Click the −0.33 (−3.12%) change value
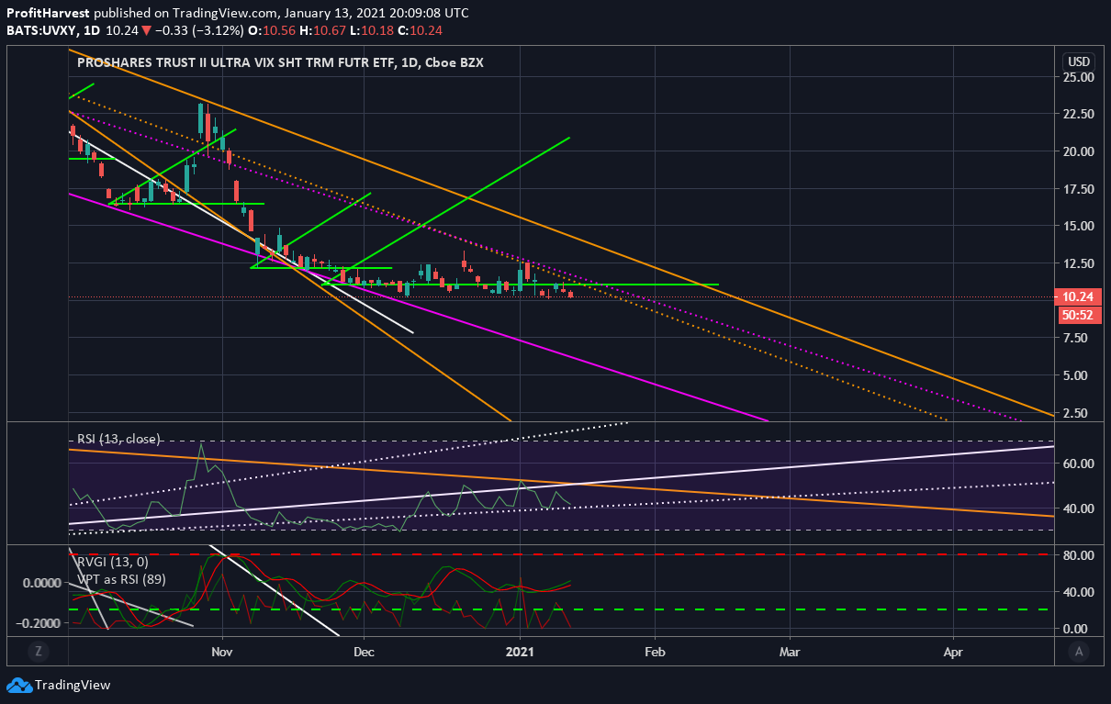 [x=198, y=29]
